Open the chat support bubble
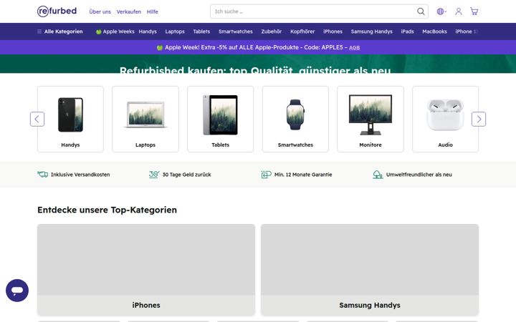The image size is (516, 322). coord(17,291)
